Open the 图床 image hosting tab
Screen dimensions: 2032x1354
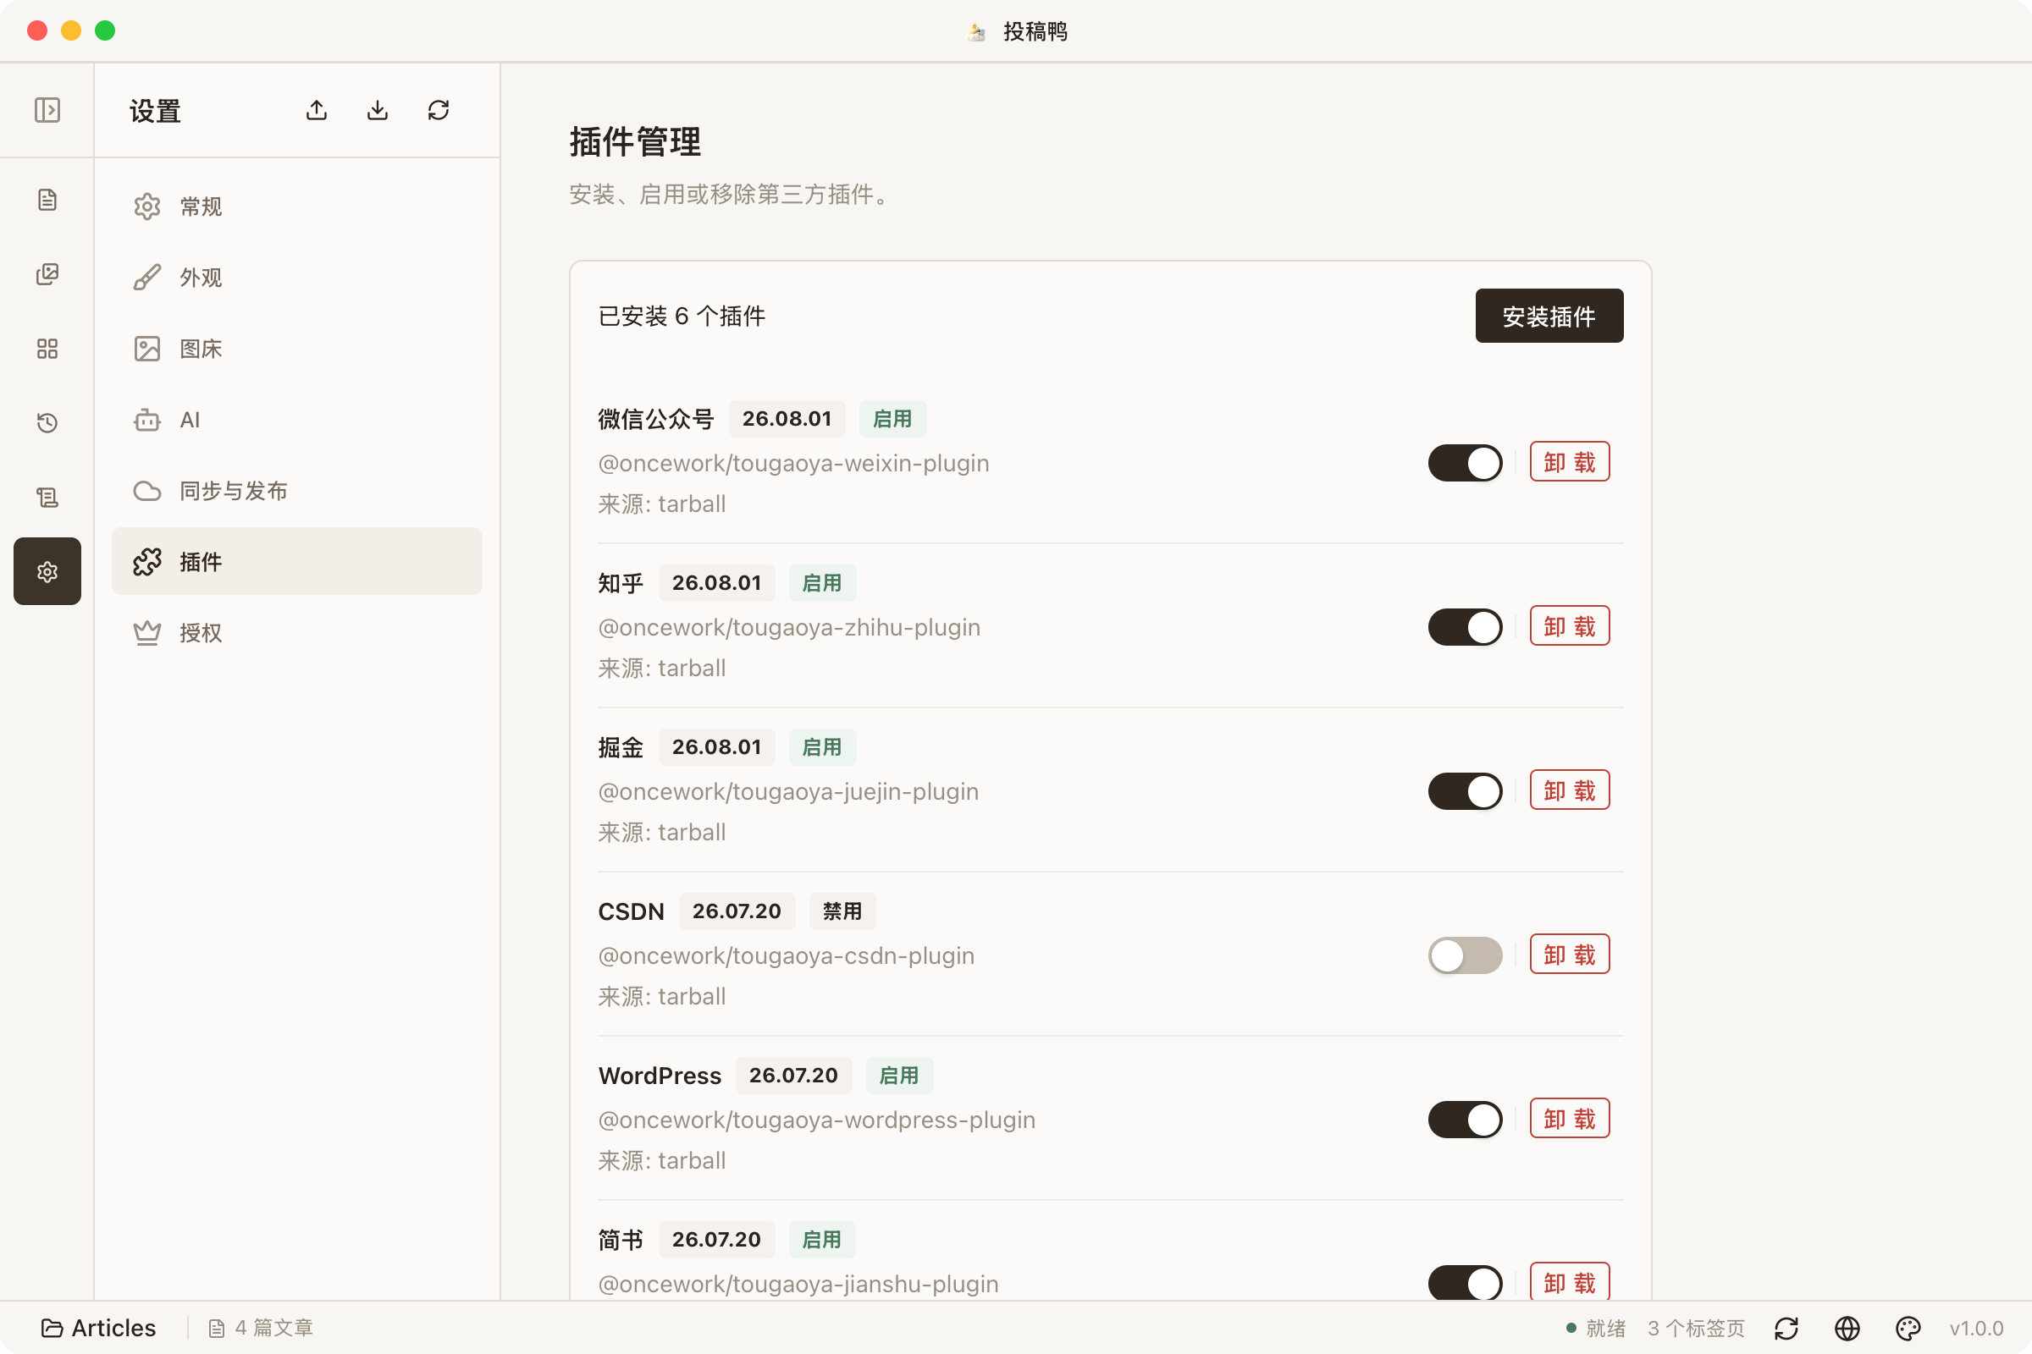297,349
